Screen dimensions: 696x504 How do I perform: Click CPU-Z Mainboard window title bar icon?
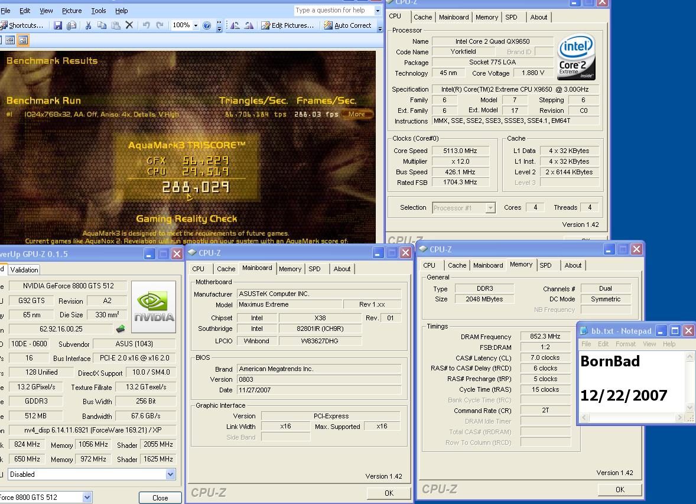point(192,252)
